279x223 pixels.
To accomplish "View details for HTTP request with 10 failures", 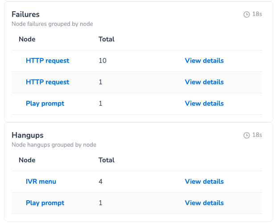I will (204, 61).
